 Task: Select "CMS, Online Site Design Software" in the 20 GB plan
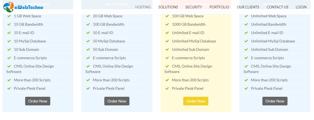(109, 69)
